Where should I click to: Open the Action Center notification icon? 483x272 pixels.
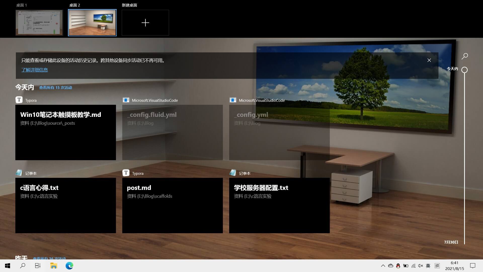(473, 266)
